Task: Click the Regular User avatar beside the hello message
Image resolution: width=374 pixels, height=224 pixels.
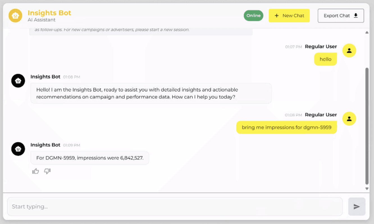Action: 349,50
